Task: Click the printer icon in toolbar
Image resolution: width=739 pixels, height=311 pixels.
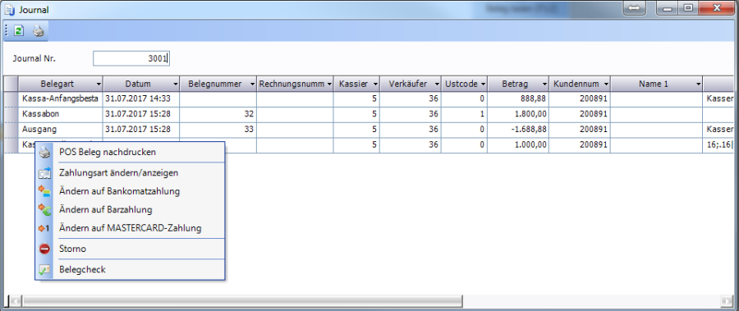Action: tap(38, 31)
